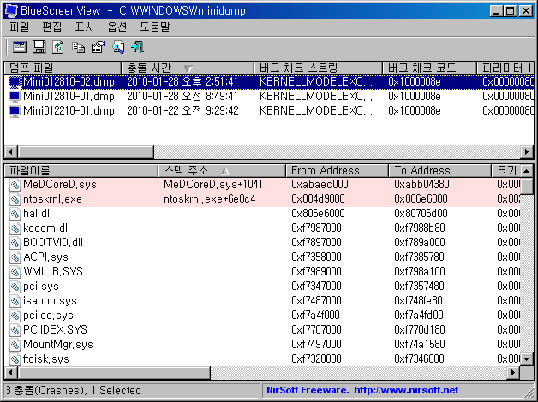Click From Address 0xf7987000 of kdcom.dll
Viewport: 538px width, 402px height.
(316, 228)
